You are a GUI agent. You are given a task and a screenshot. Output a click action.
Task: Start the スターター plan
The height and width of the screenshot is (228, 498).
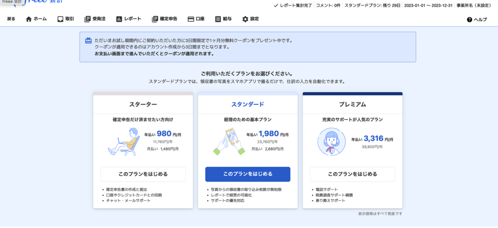pos(143,174)
